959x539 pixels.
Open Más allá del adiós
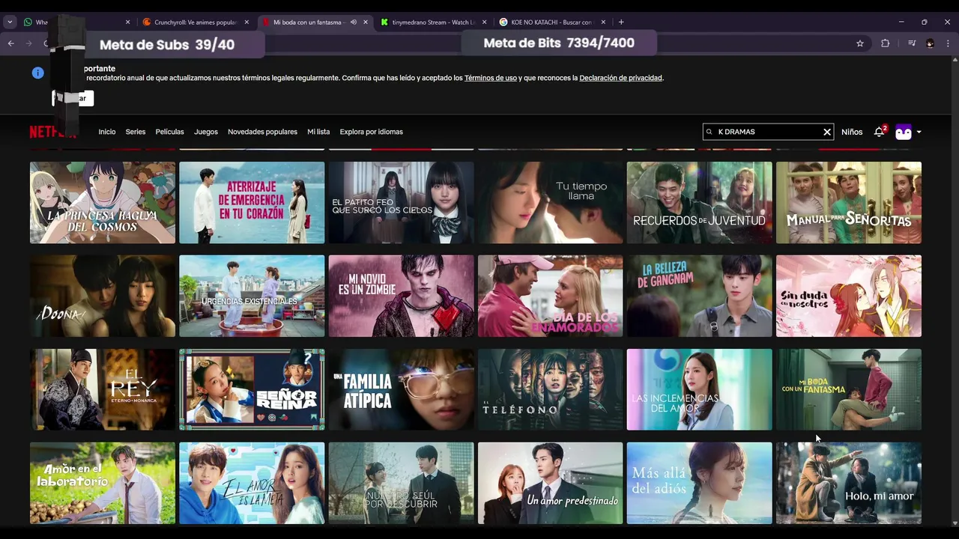699,484
